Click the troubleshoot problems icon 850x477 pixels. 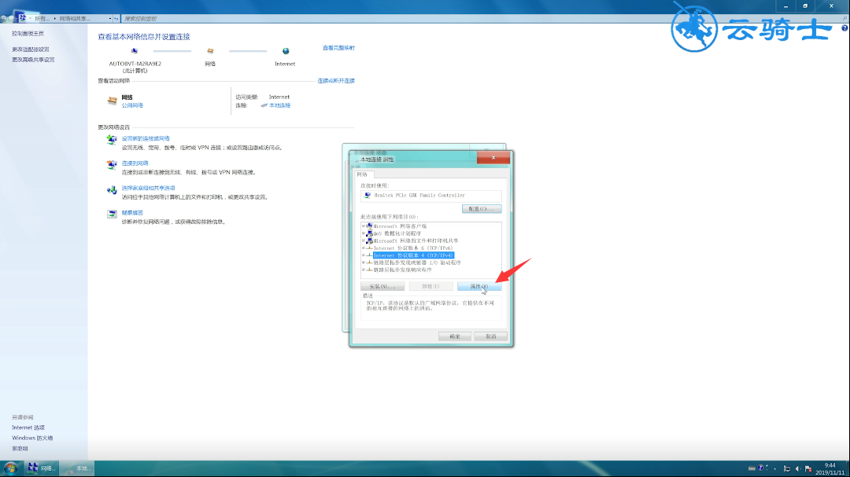(x=112, y=214)
